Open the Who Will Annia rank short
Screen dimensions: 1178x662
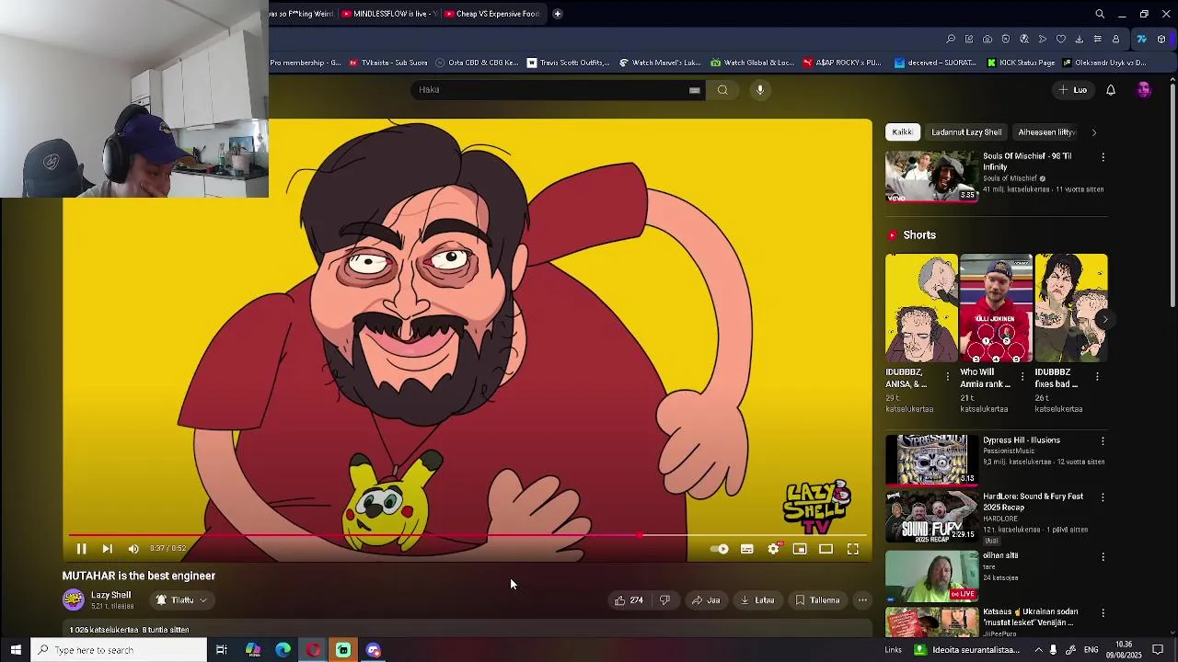click(x=996, y=308)
